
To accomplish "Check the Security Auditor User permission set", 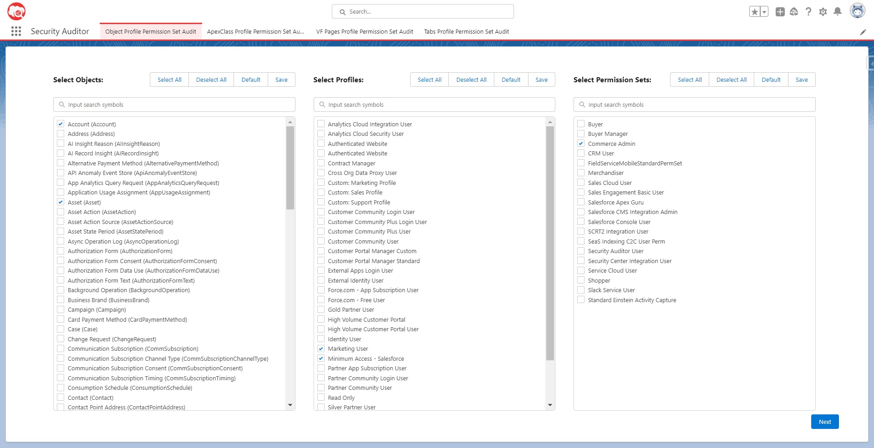I will tap(581, 251).
